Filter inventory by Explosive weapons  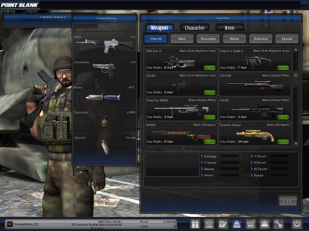[261, 38]
